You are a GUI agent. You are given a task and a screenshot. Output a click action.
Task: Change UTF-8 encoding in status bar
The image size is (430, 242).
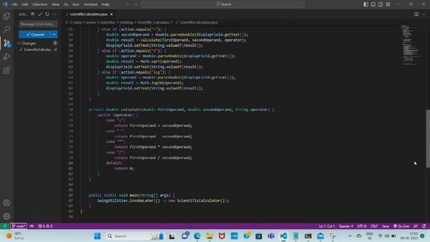[361, 226]
